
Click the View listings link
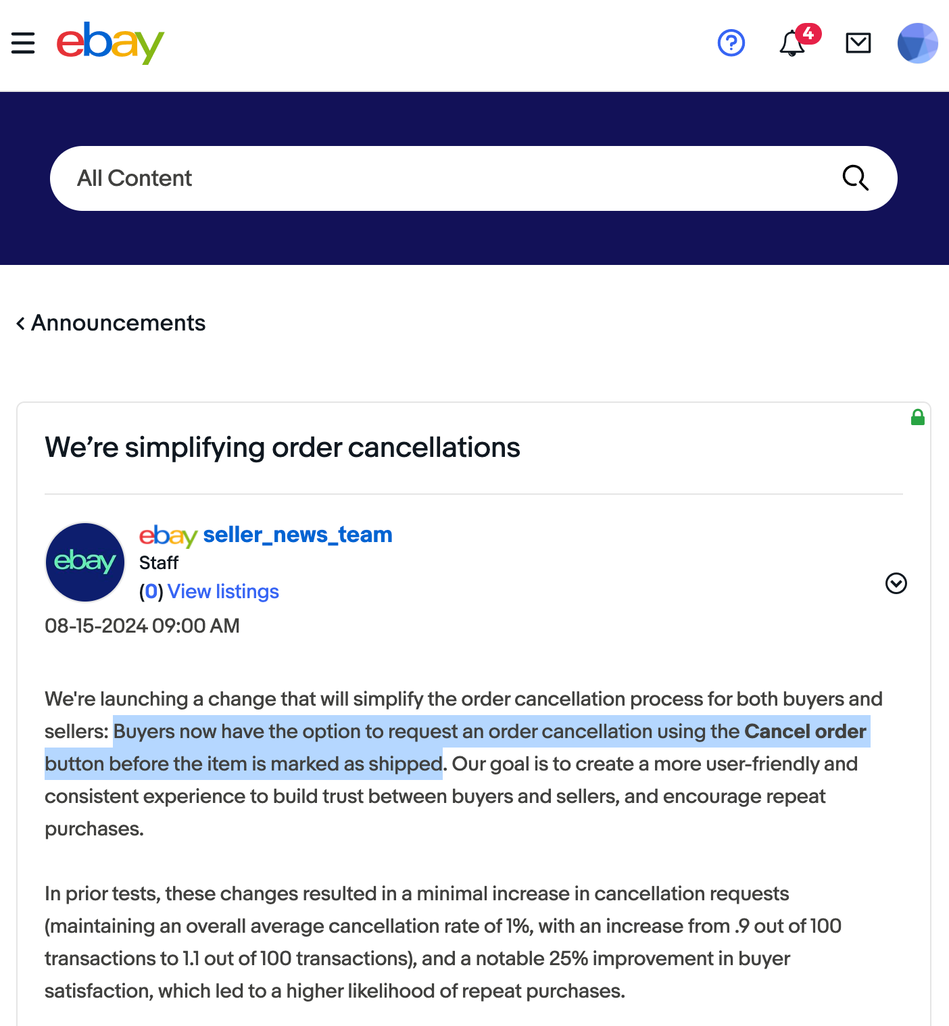point(223,591)
